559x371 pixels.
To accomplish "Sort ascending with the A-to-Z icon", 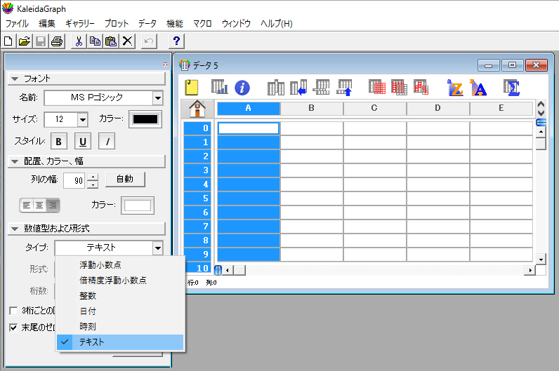I will (x=455, y=88).
